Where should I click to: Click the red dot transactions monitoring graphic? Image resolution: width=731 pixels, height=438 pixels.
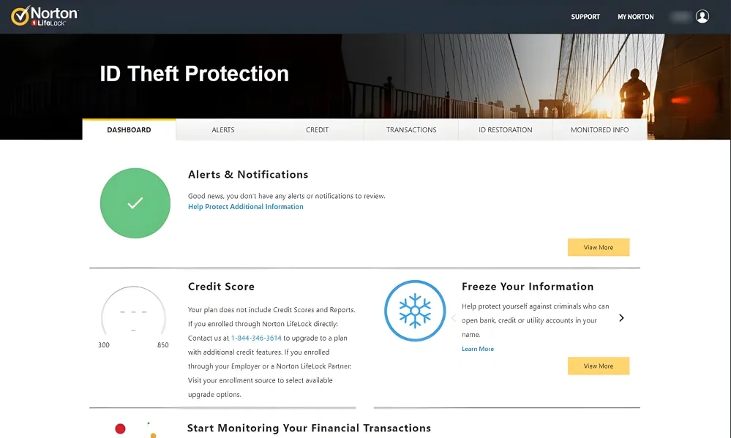click(120, 428)
